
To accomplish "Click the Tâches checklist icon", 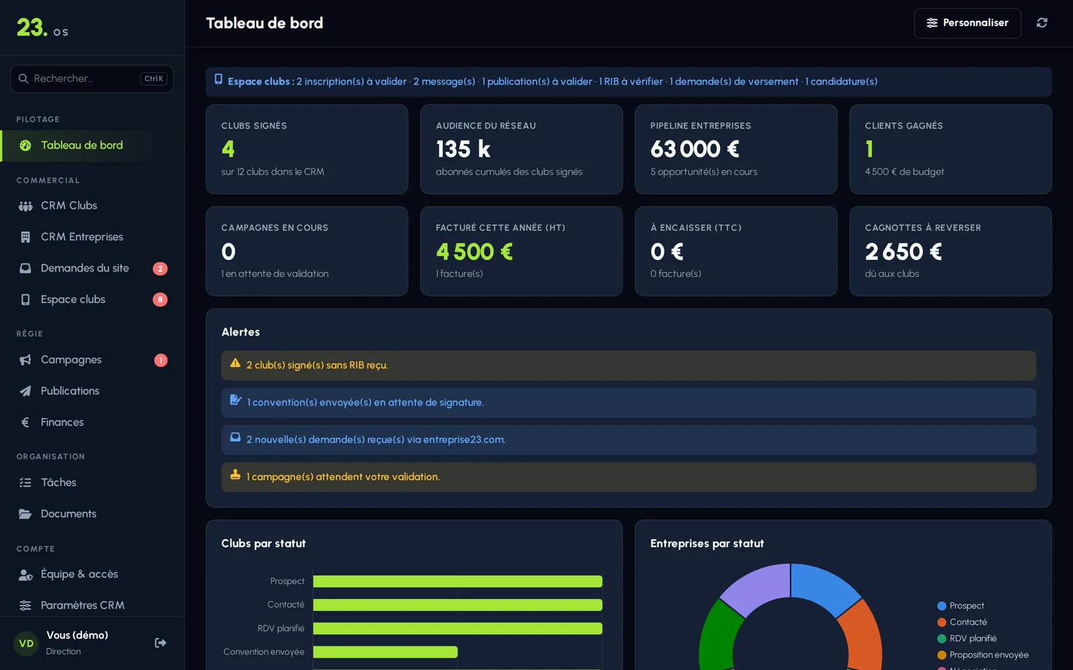I will pyautogui.click(x=25, y=482).
